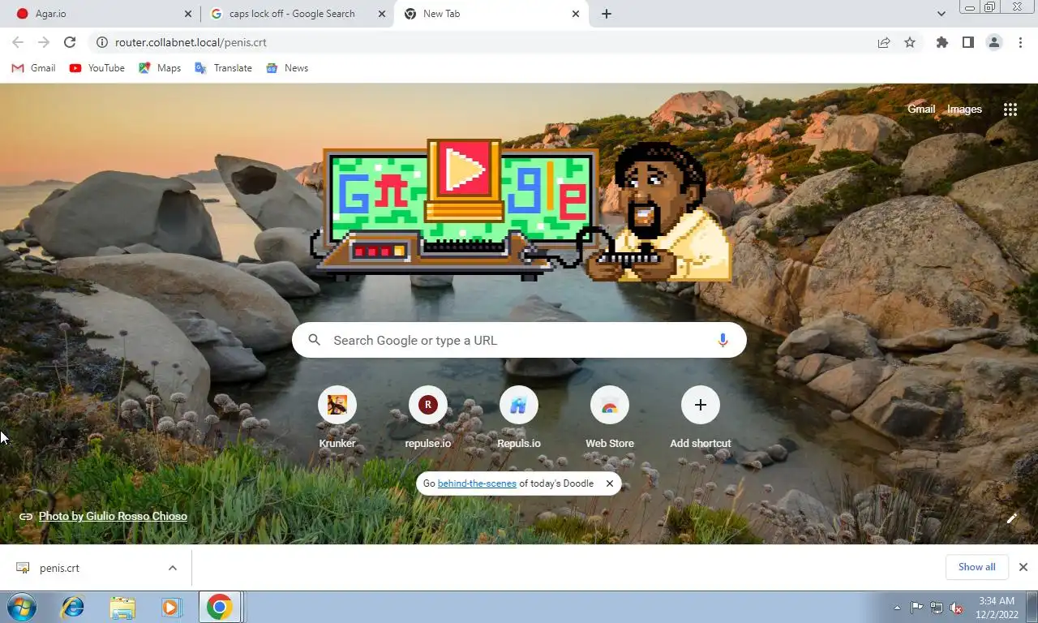Open the Google apps grid

pos(1010,110)
